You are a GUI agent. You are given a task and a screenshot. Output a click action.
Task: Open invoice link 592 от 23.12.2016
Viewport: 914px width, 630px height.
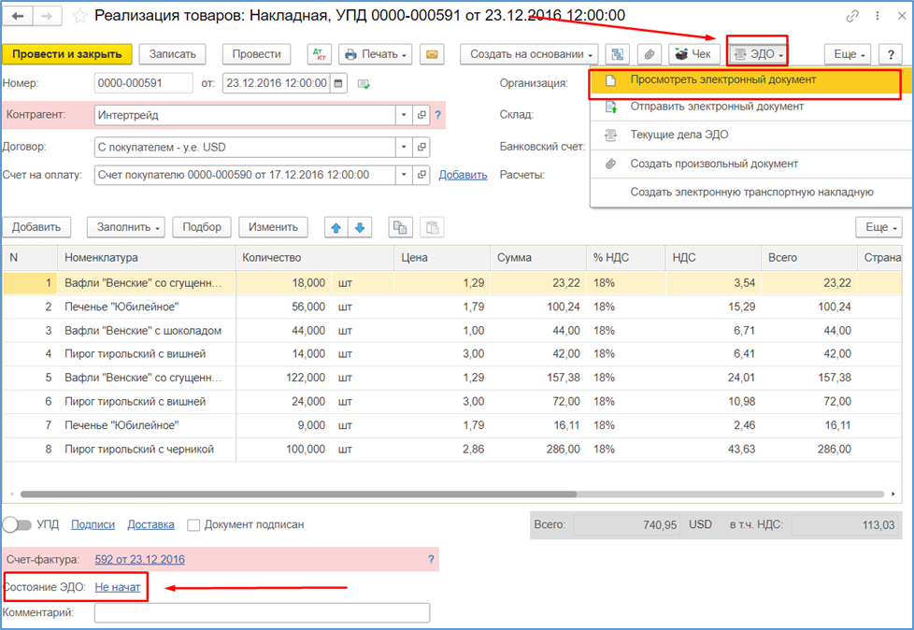(x=140, y=560)
